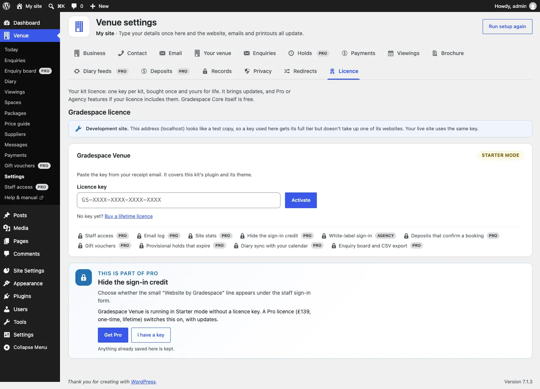Click the comments bubble icon in admin bar

74,6
